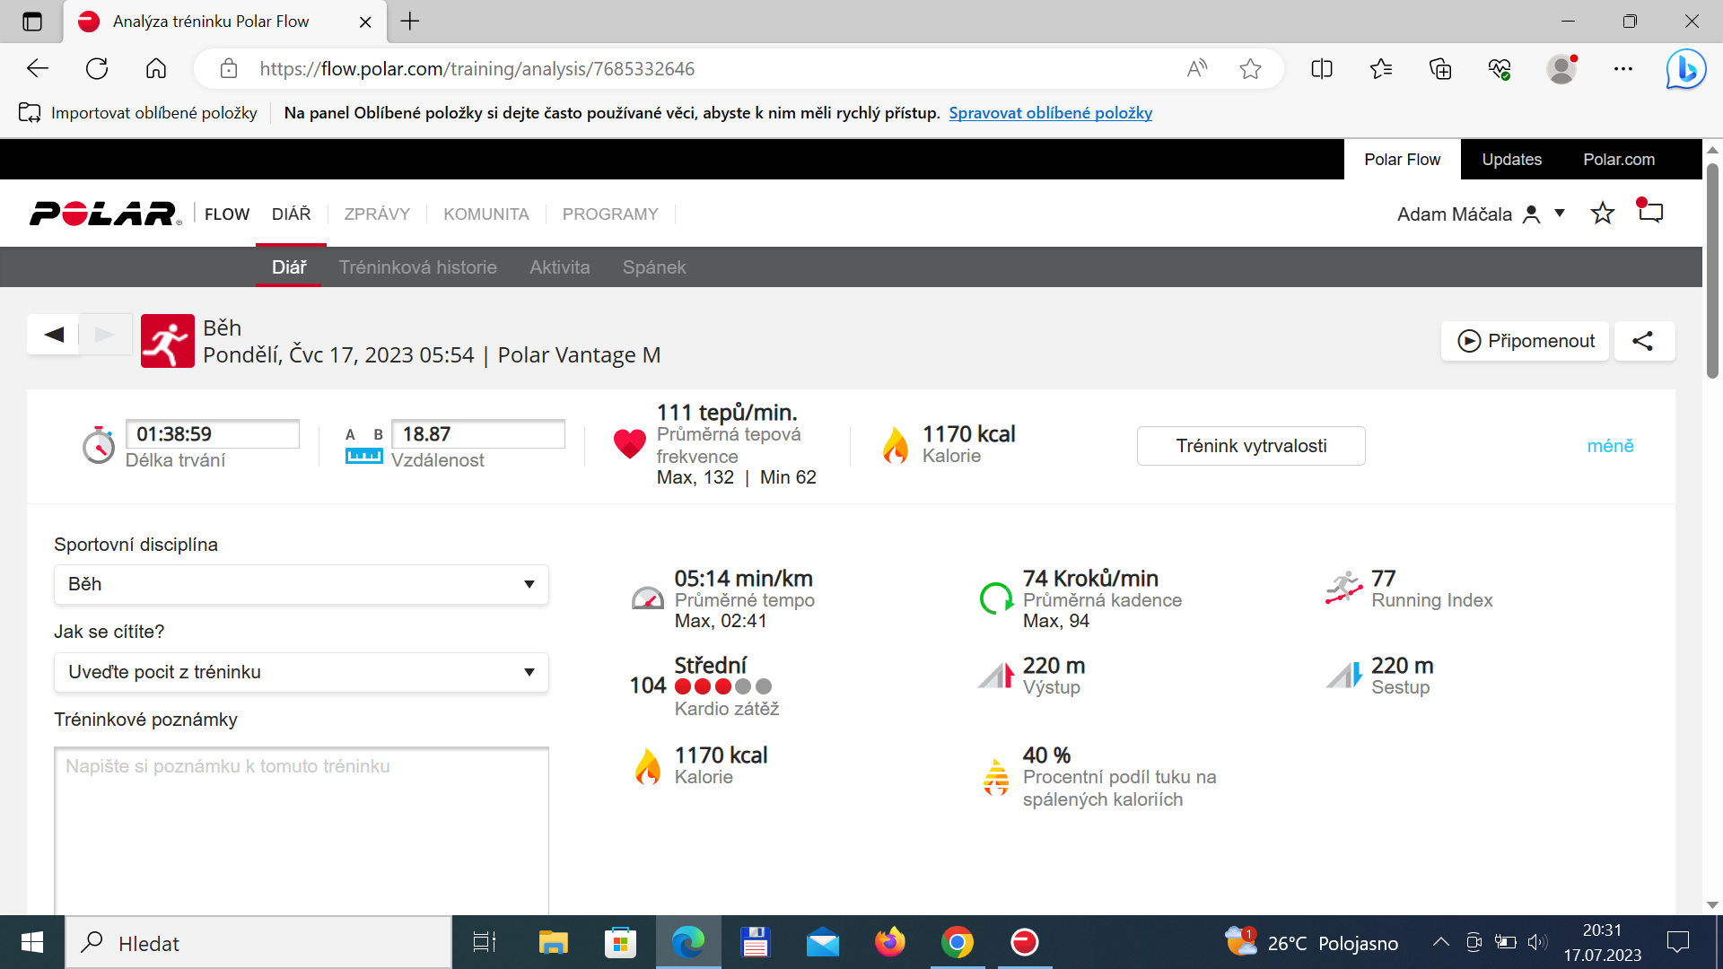Click the red running sport icon
1723x969 pixels.
tap(168, 341)
